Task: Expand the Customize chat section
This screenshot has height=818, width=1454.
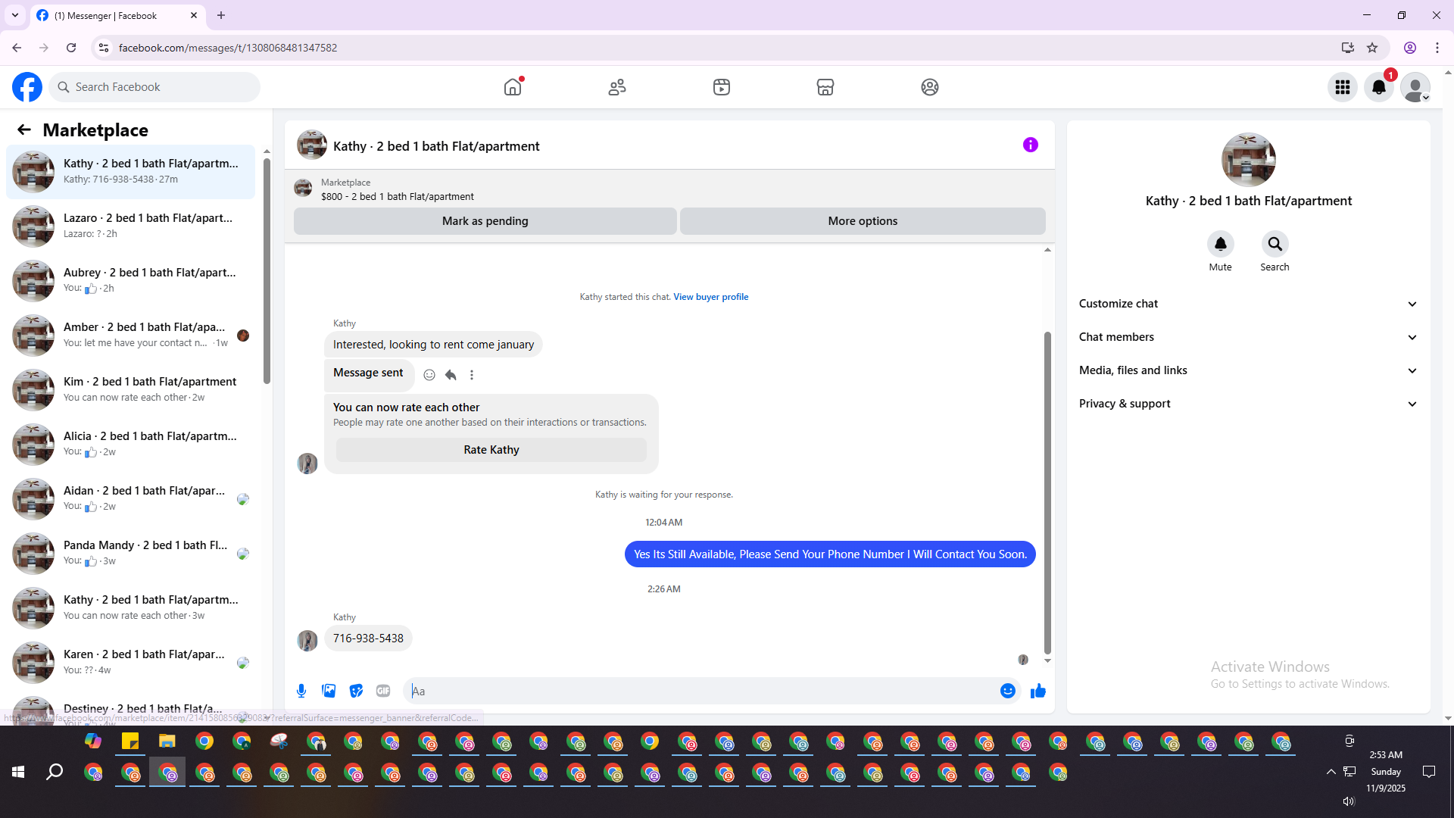Action: (1248, 304)
